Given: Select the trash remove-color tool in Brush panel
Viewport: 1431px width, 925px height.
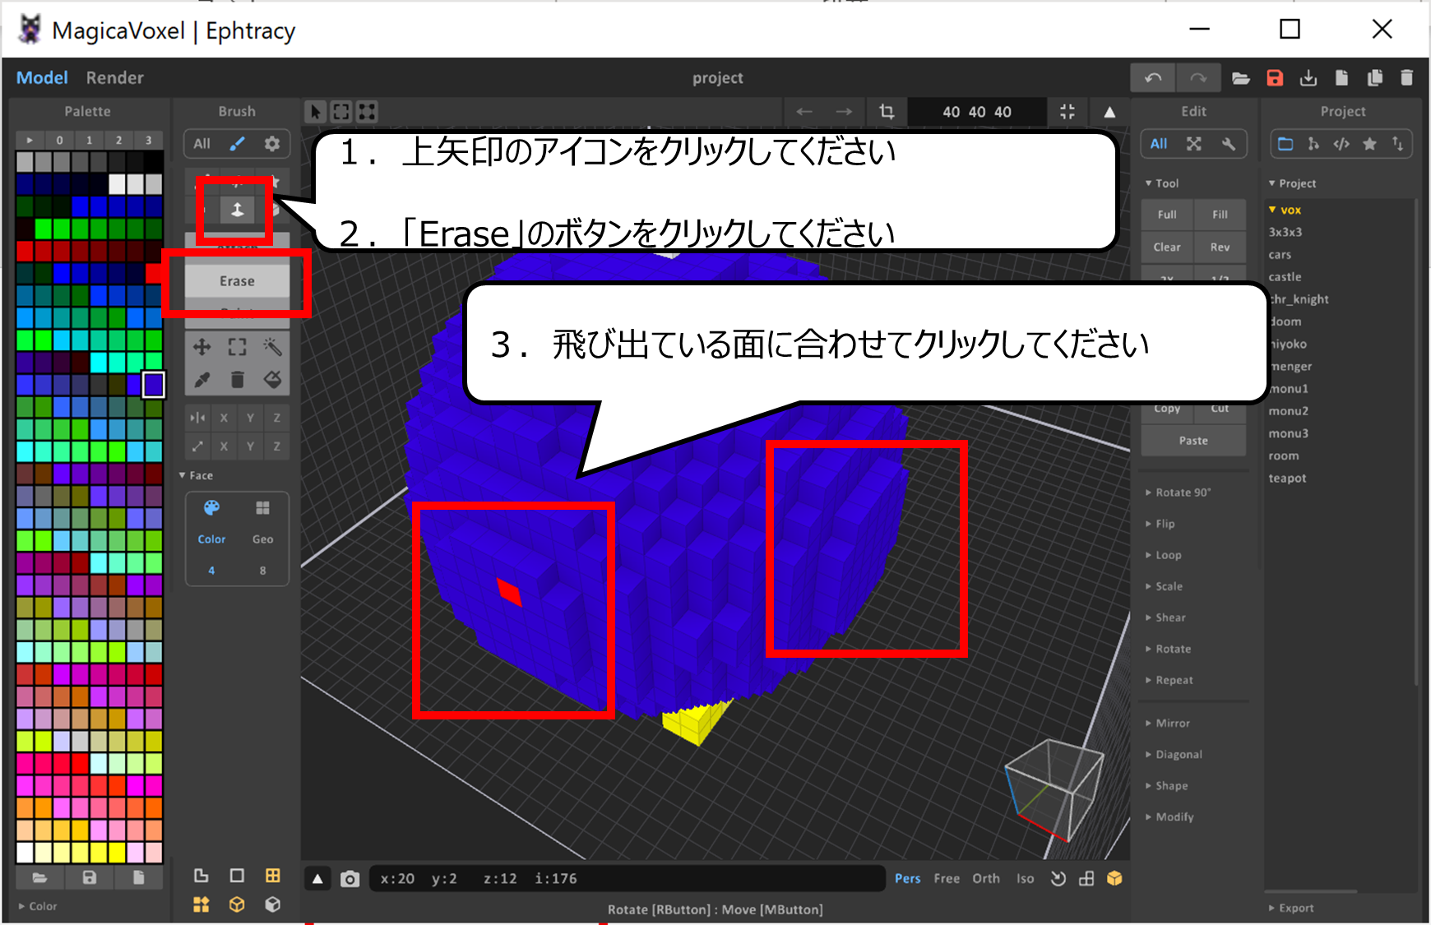Looking at the screenshot, I should point(238,379).
